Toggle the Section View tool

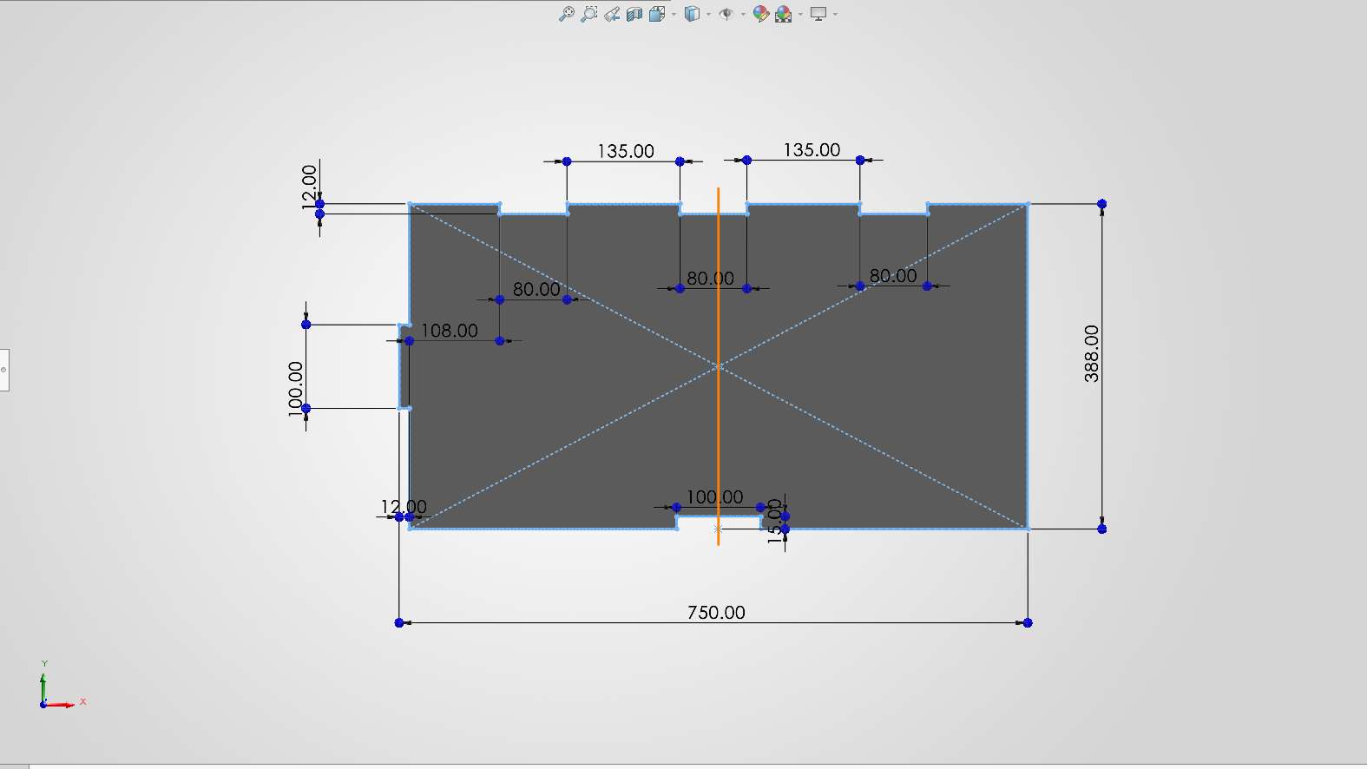point(634,14)
